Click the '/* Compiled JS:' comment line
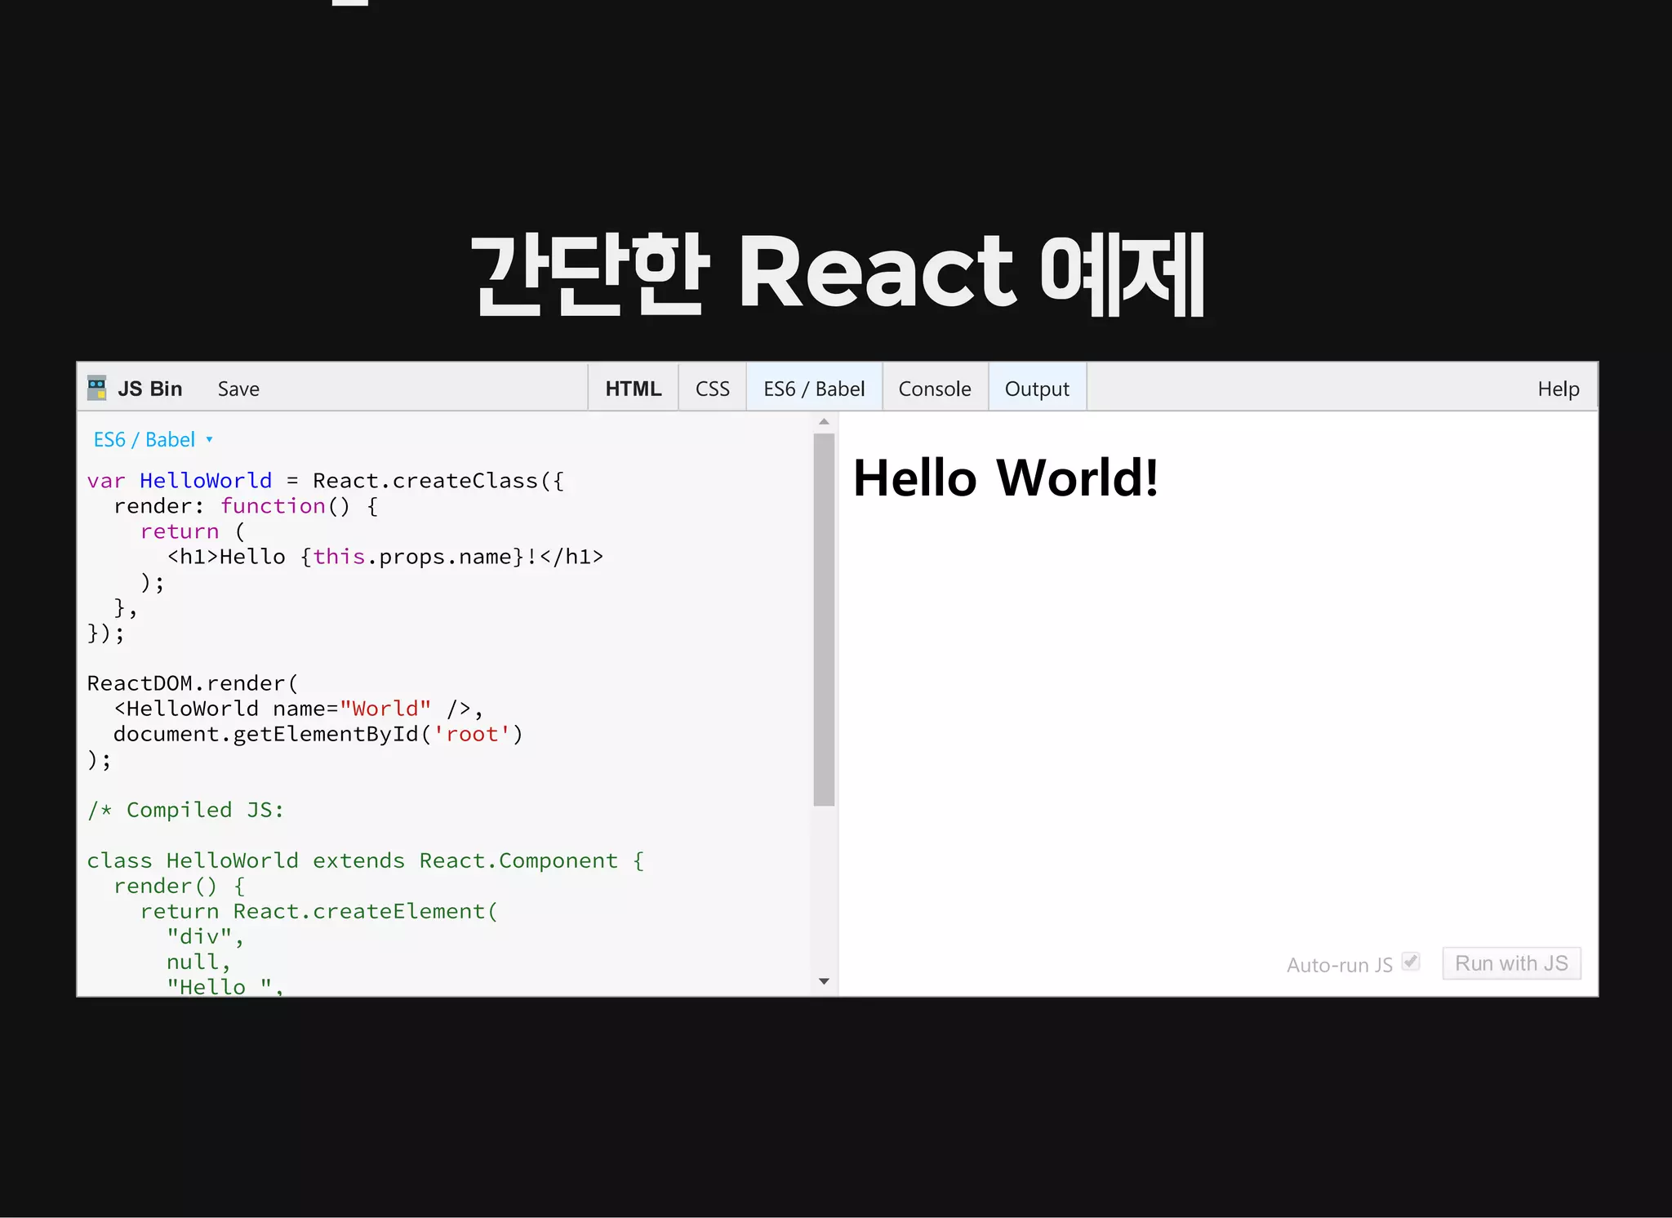The height and width of the screenshot is (1218, 1672). point(186,810)
